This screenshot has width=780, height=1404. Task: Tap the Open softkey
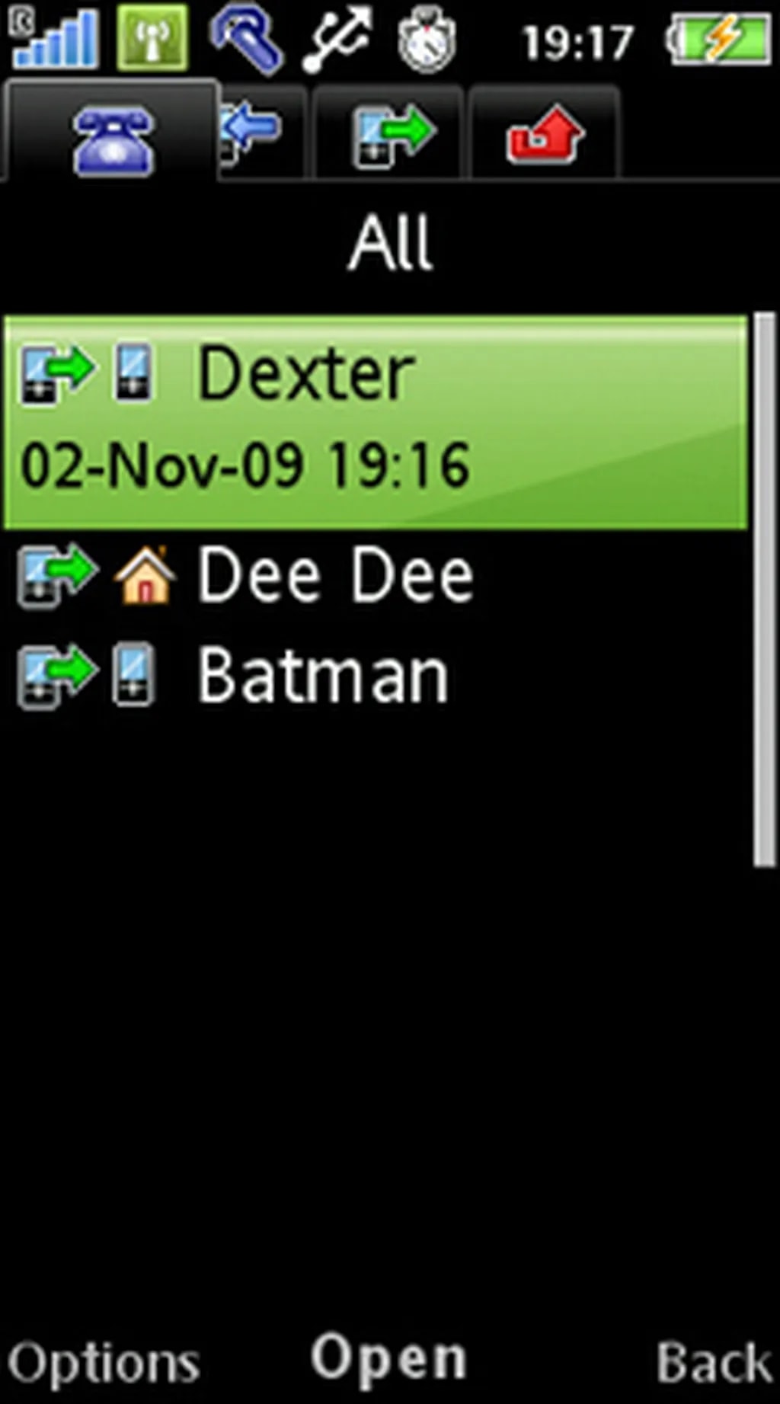pos(388,1359)
